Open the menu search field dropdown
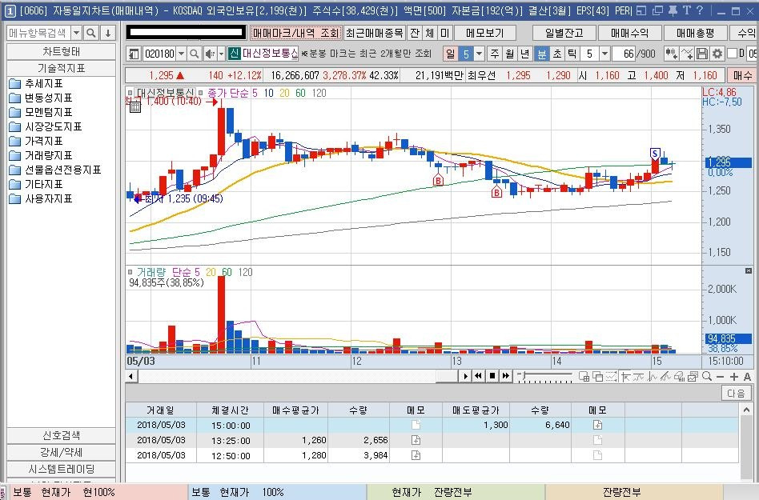The width and height of the screenshot is (759, 500). 77,33
